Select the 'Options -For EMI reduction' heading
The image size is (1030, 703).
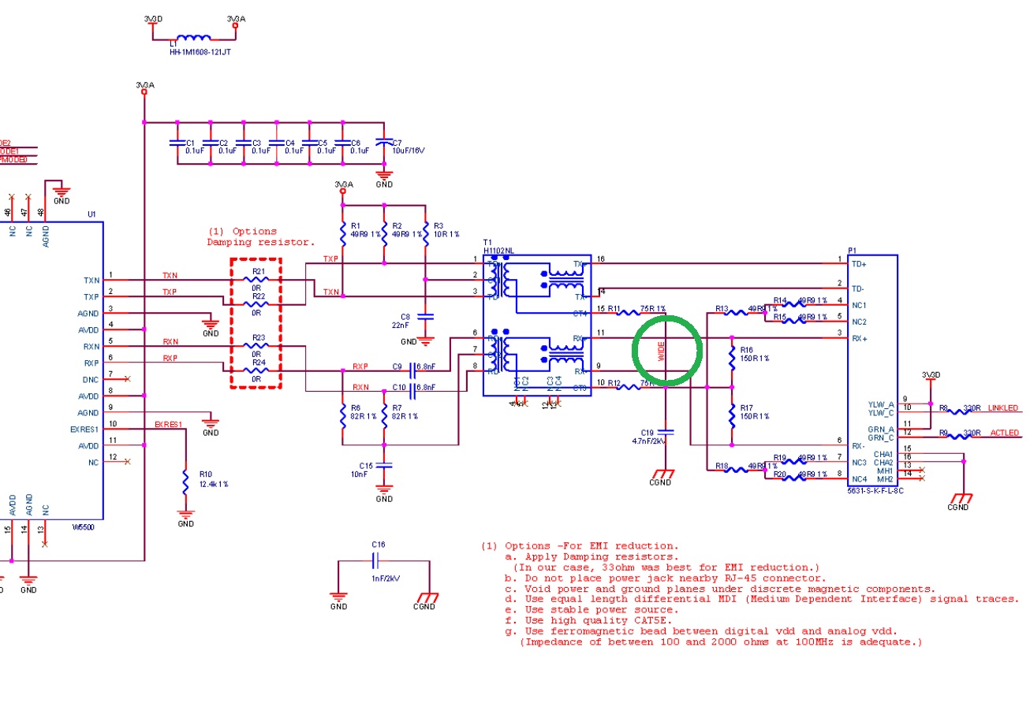coord(591,545)
